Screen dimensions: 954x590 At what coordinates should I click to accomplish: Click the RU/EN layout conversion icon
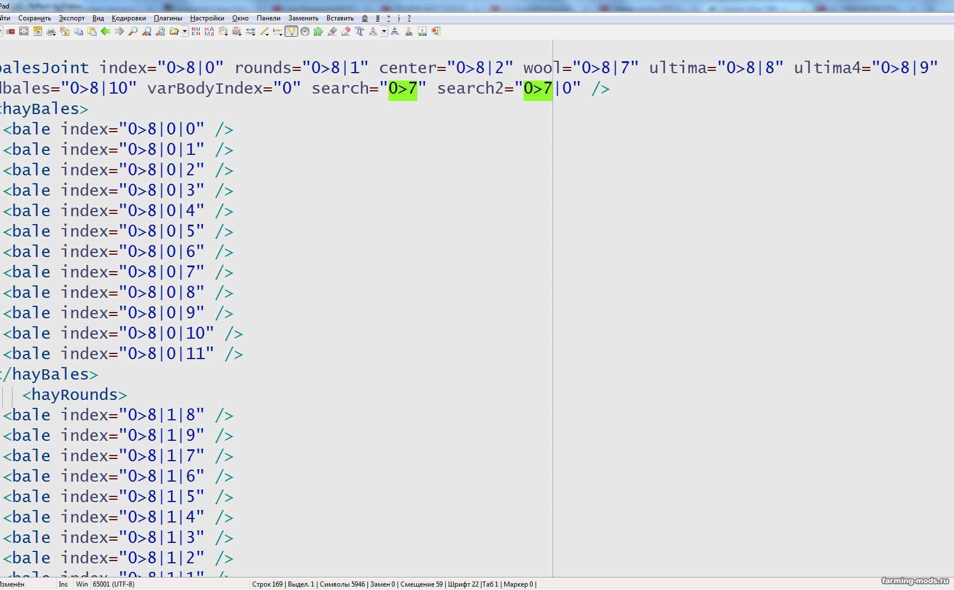(x=196, y=31)
